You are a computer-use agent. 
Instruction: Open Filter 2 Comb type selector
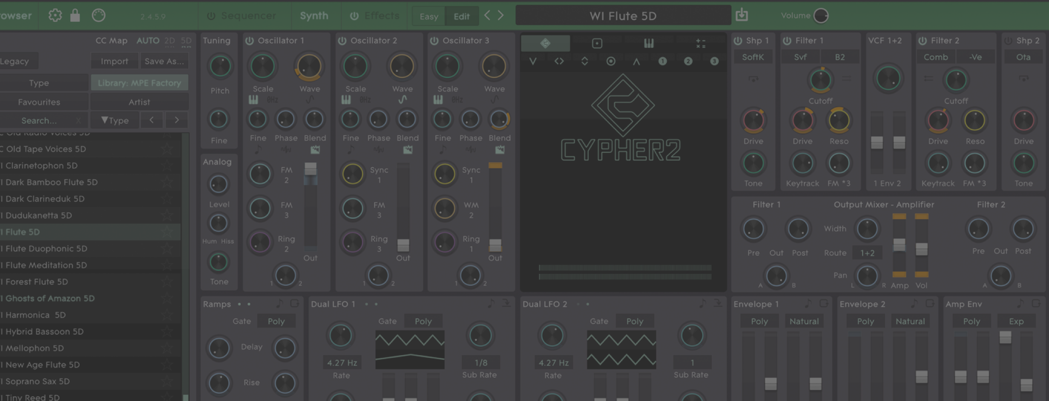coord(936,57)
